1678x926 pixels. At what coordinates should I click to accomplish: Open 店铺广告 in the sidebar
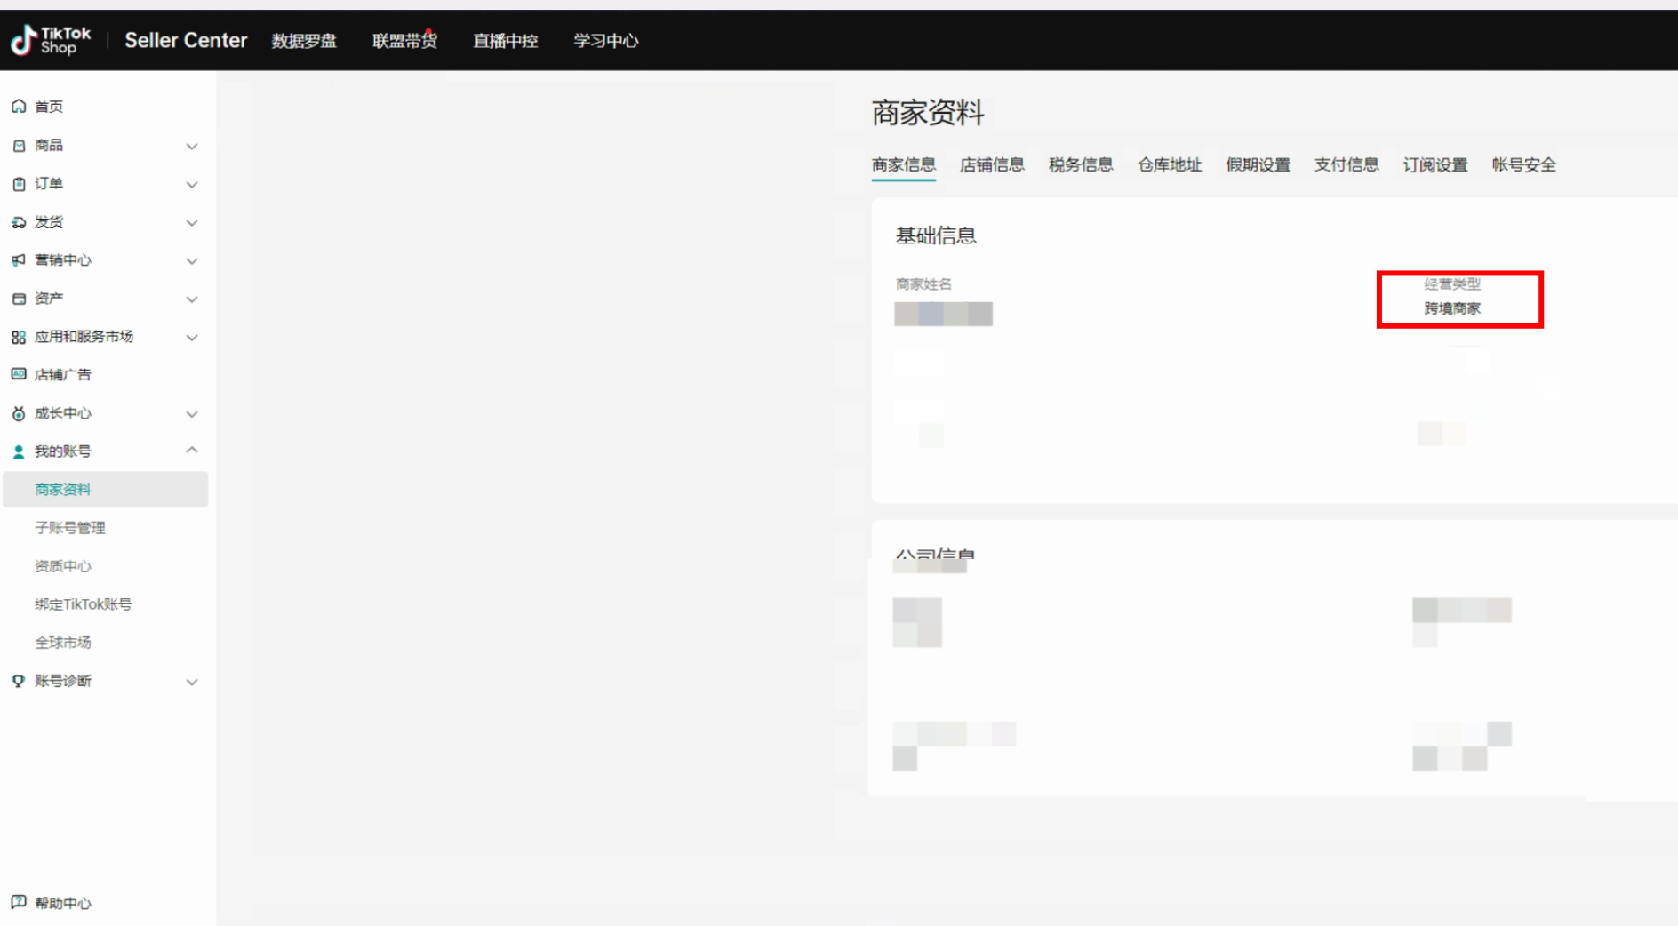pyautogui.click(x=63, y=375)
